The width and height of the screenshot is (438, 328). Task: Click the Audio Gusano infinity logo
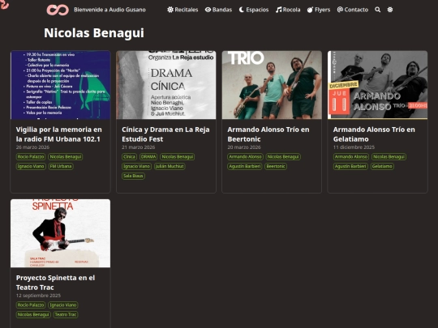[x=58, y=10]
